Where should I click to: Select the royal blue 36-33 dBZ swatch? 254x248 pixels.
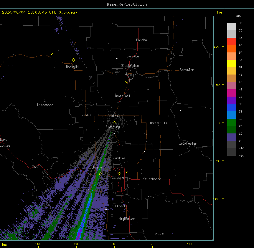pyautogui.click(x=232, y=108)
